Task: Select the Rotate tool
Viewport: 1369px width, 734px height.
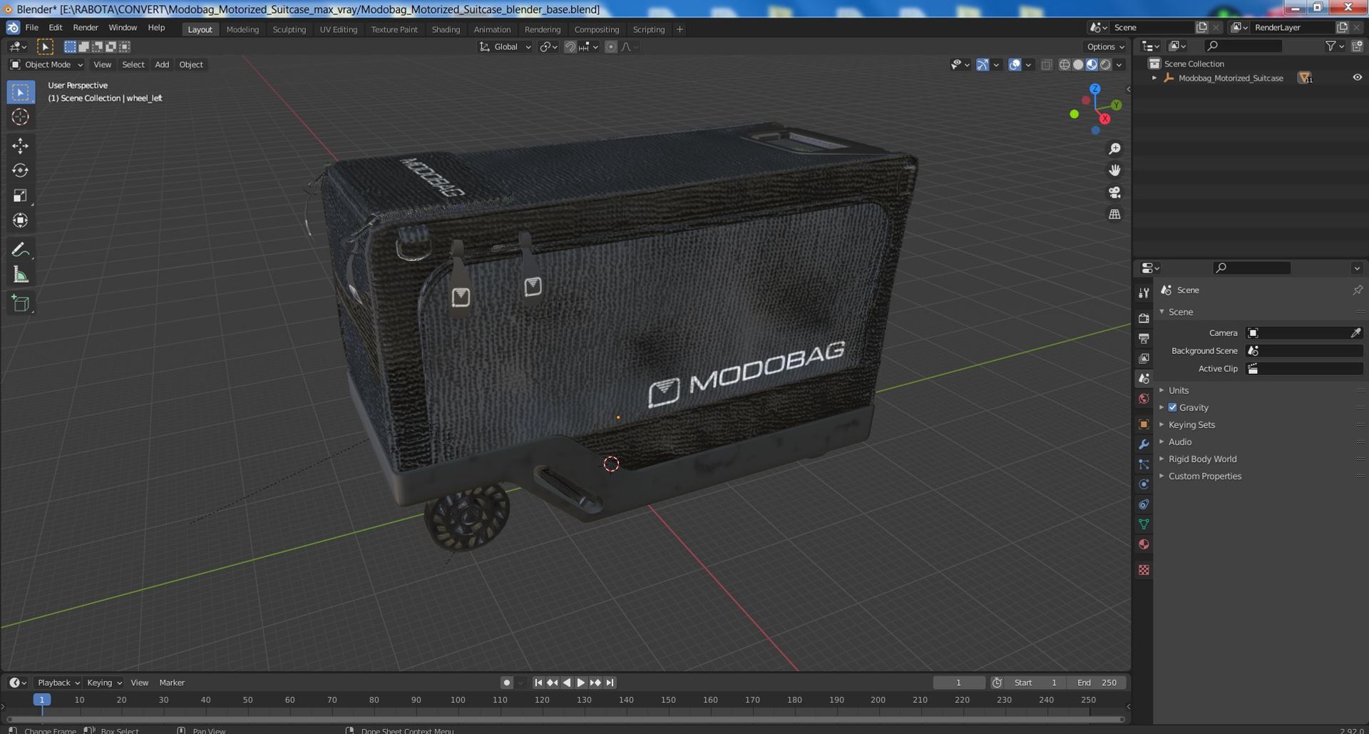Action: [x=20, y=170]
